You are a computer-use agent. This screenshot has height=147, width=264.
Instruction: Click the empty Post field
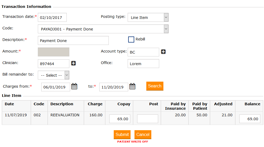pyautogui.click(x=147, y=119)
